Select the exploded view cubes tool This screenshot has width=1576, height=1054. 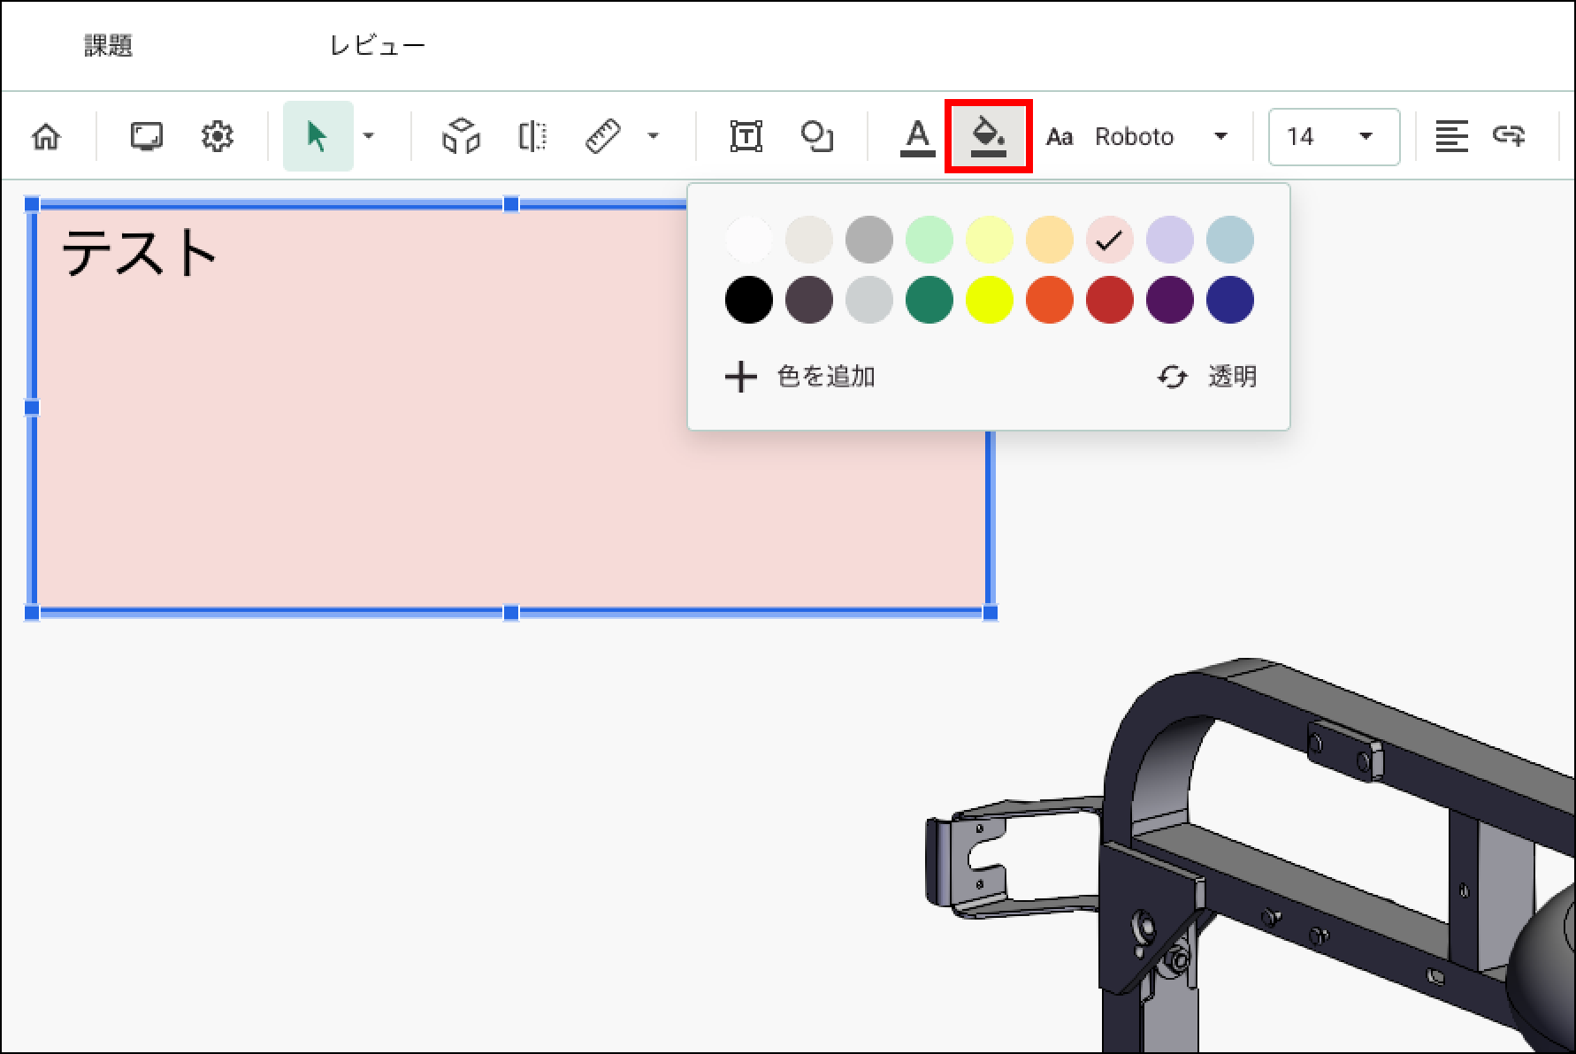click(461, 136)
